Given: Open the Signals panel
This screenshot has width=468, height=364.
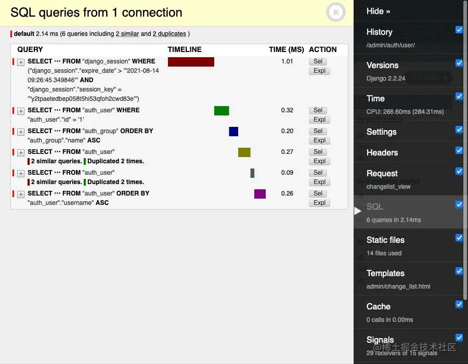Looking at the screenshot, I should [380, 340].
